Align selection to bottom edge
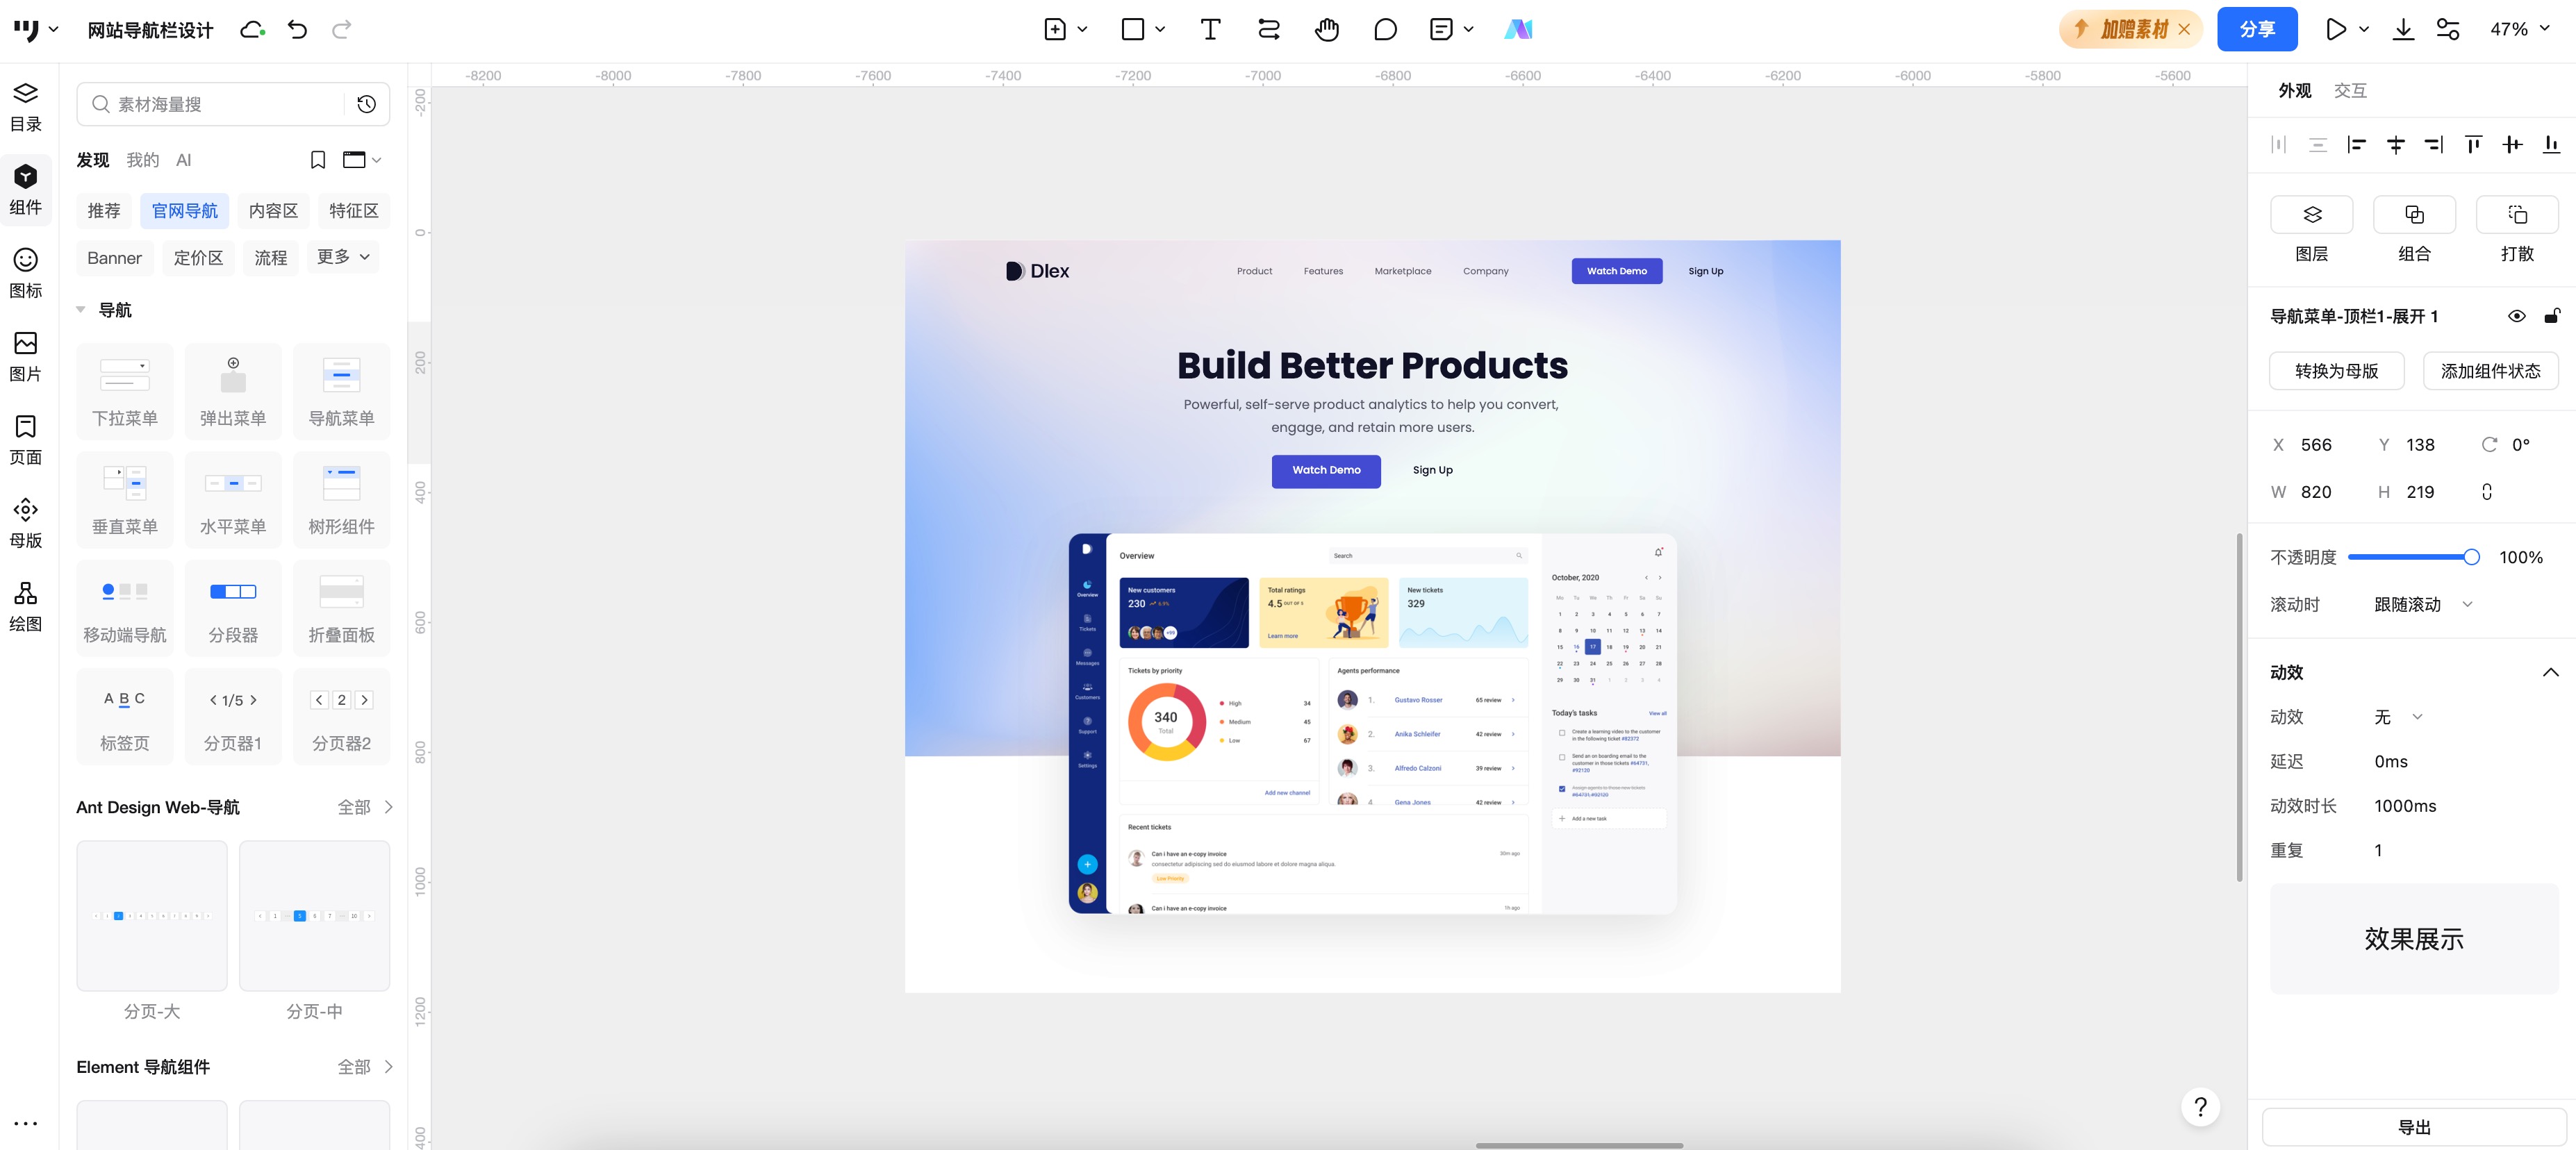The image size is (2576, 1150). click(2552, 145)
